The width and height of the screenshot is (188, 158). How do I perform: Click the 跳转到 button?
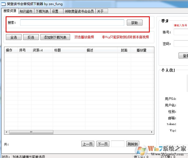(x=133, y=144)
